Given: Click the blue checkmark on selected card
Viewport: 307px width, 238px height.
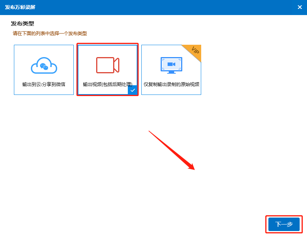Looking at the screenshot, I should [133, 90].
